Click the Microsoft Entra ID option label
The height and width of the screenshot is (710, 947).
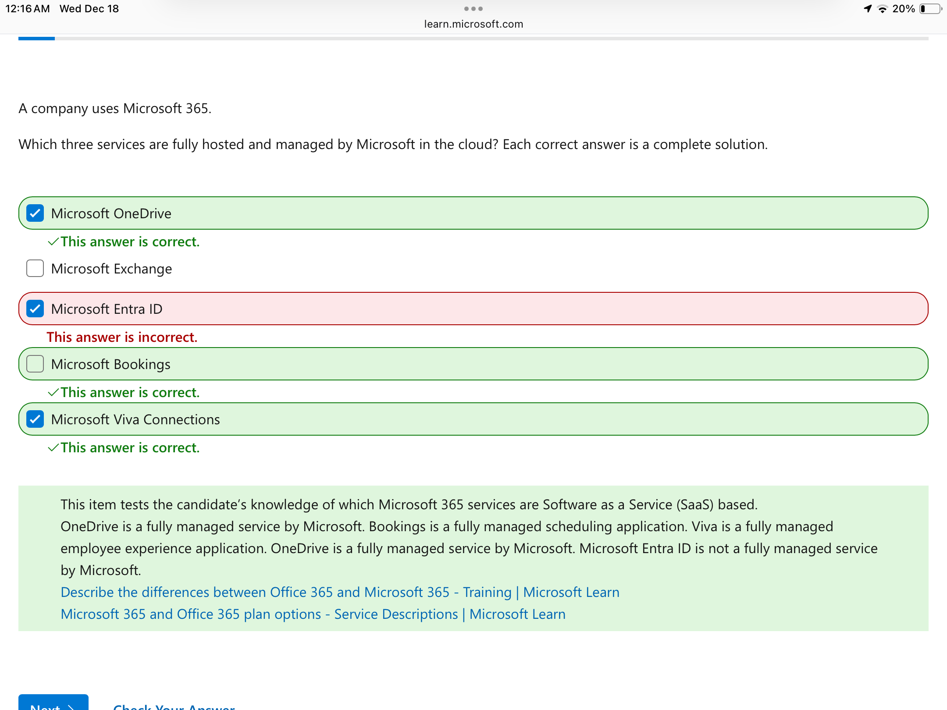[x=107, y=309]
